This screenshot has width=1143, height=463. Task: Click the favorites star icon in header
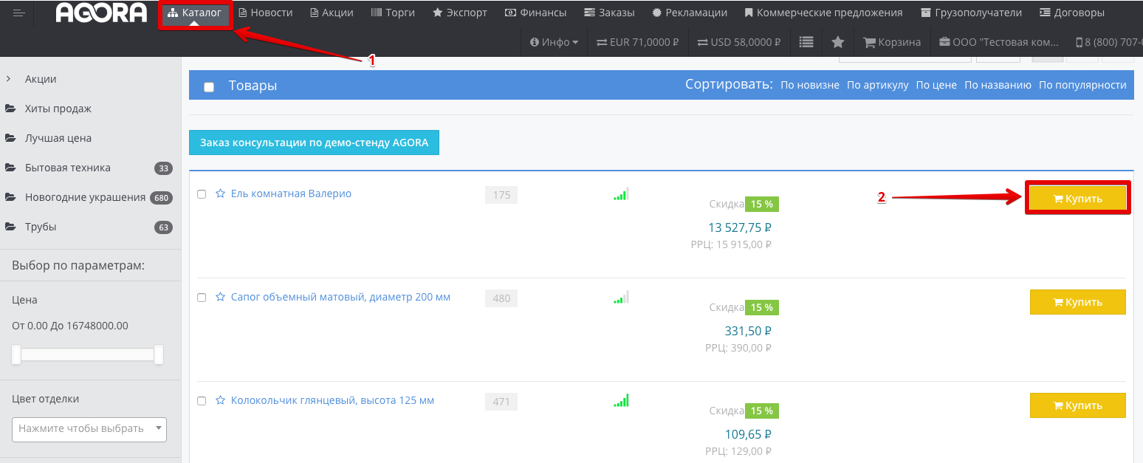click(837, 42)
